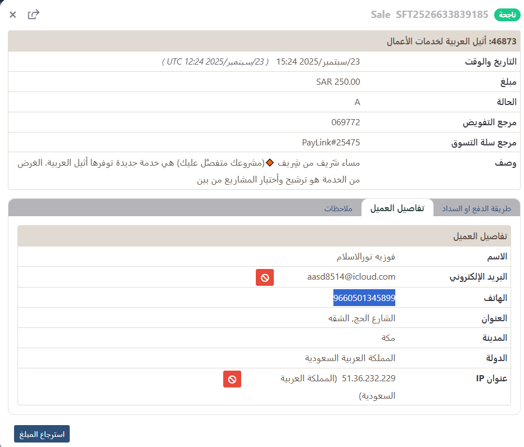Screen dimensions: 524x447
Task: Click the share/export icon at top left
Action: tap(34, 15)
